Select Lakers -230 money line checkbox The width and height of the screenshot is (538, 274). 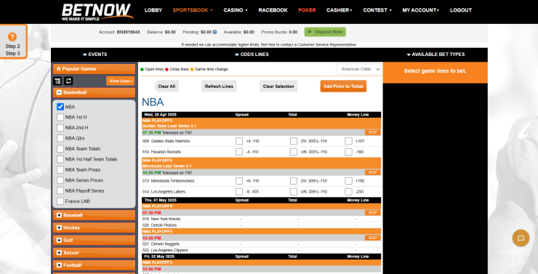[x=348, y=192]
